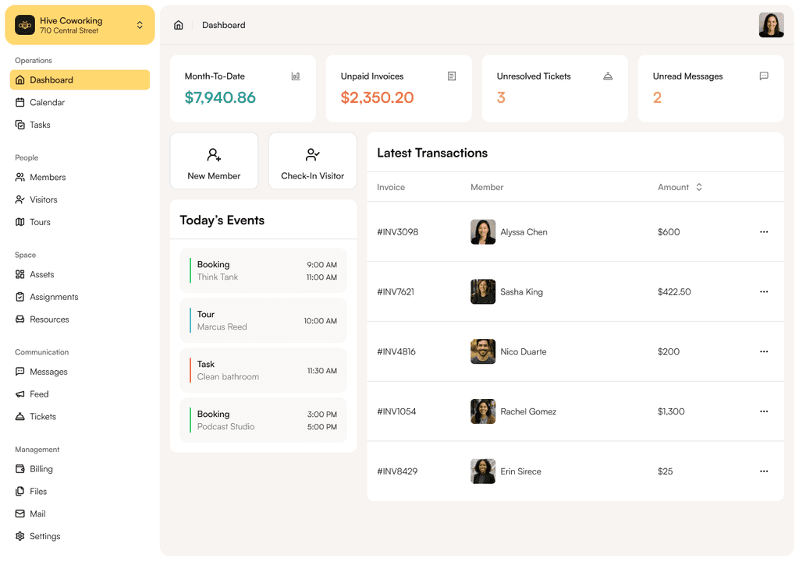
Task: Open the Tasks section
Action: click(19, 125)
